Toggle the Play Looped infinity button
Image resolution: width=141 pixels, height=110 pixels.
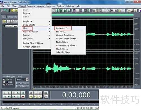tap(23, 93)
